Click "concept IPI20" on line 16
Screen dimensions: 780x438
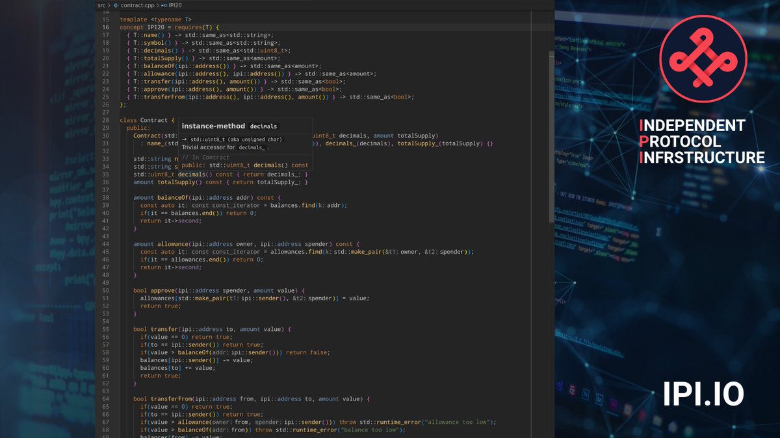[141, 27]
